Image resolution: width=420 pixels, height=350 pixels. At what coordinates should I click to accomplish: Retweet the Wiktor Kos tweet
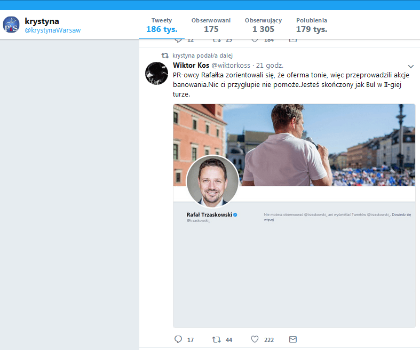tap(216, 339)
